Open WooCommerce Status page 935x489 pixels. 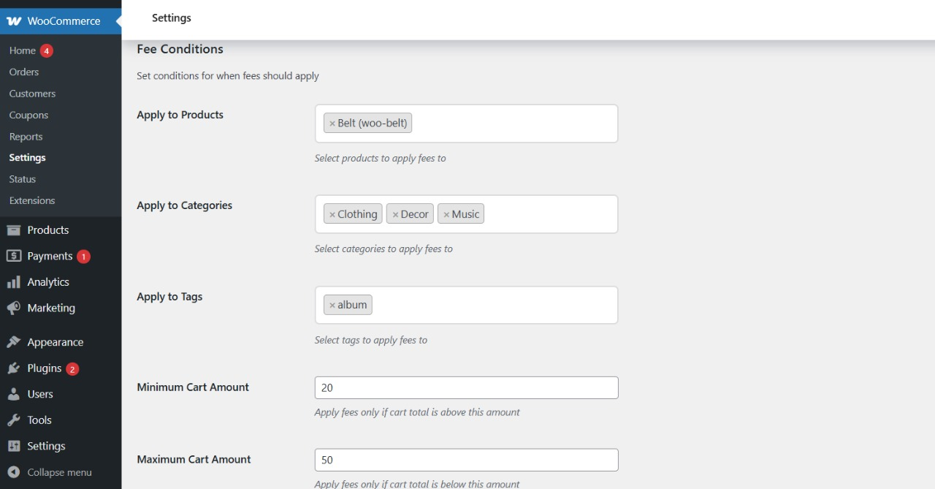tap(22, 179)
